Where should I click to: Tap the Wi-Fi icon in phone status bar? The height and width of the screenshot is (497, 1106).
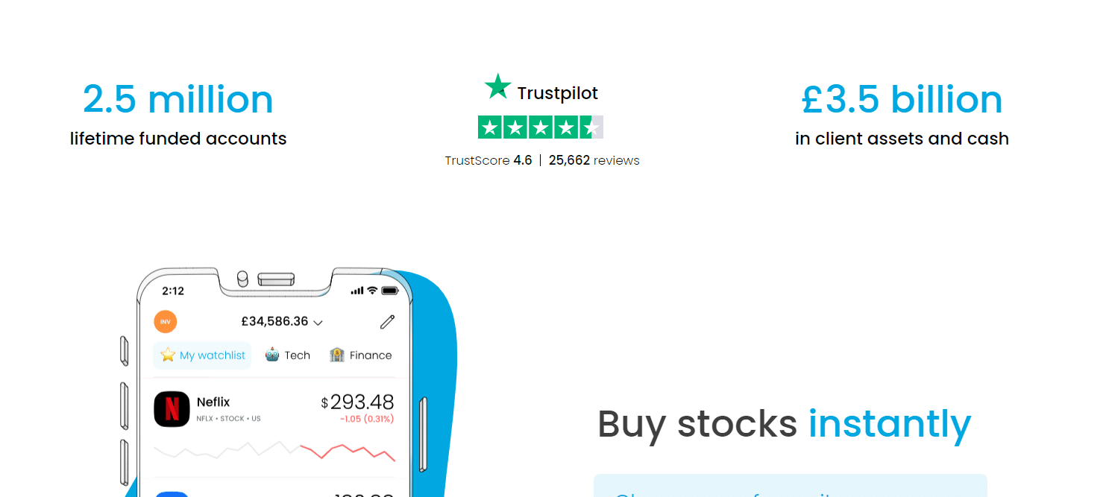(372, 291)
